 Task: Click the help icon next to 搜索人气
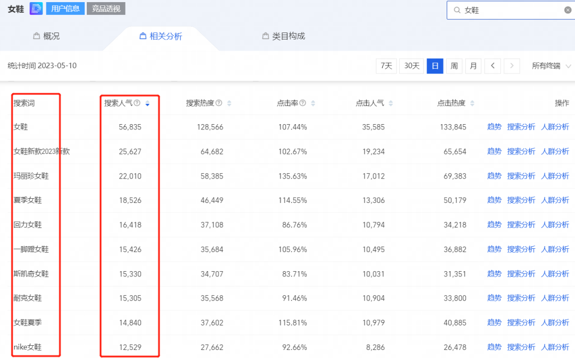pyautogui.click(x=137, y=103)
